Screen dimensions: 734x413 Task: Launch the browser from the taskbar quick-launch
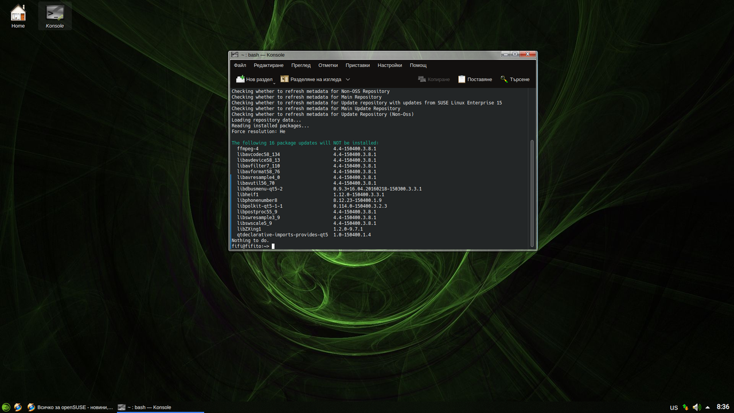pos(18,407)
